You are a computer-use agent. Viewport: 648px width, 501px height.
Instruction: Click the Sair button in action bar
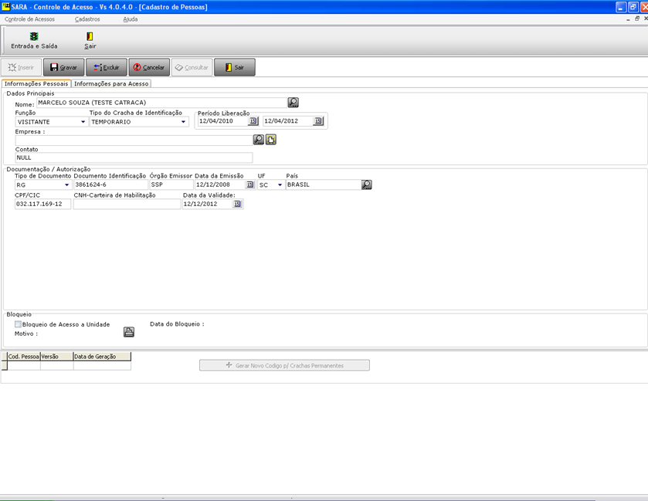[234, 67]
